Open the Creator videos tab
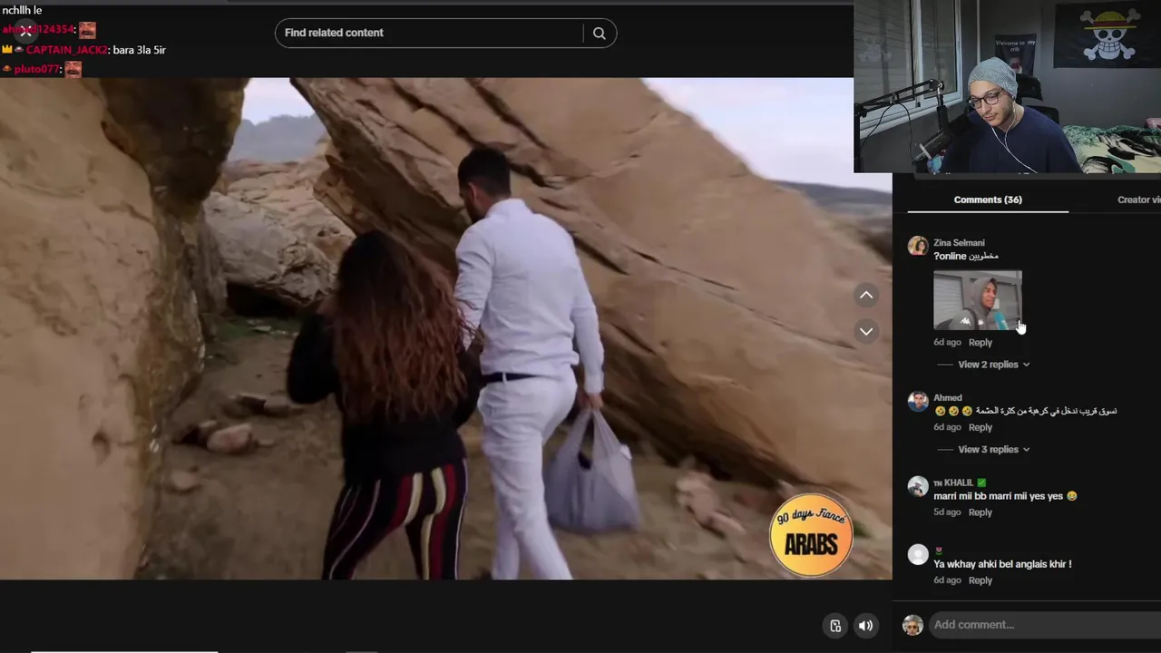 pos(1139,200)
